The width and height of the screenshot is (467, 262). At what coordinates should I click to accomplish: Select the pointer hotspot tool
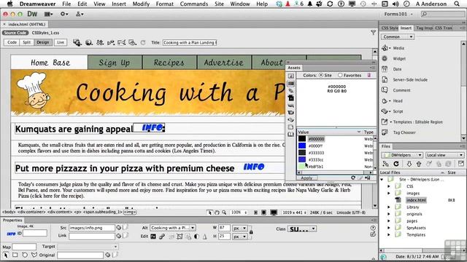coord(6,255)
